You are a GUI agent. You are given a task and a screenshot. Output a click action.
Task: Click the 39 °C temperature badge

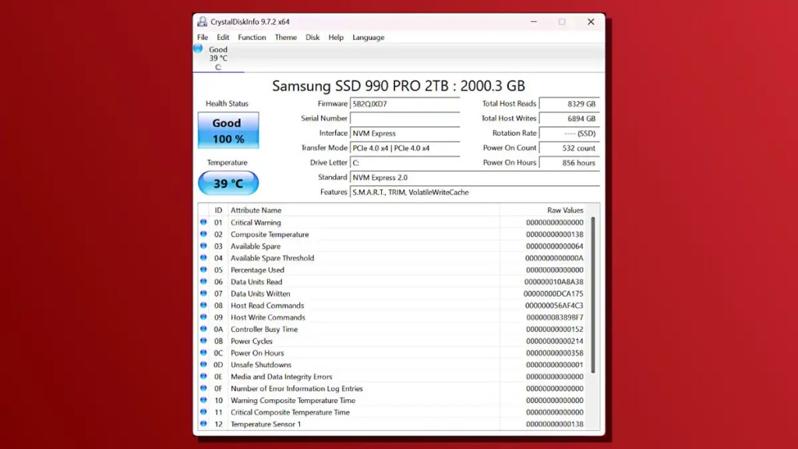coord(228,184)
